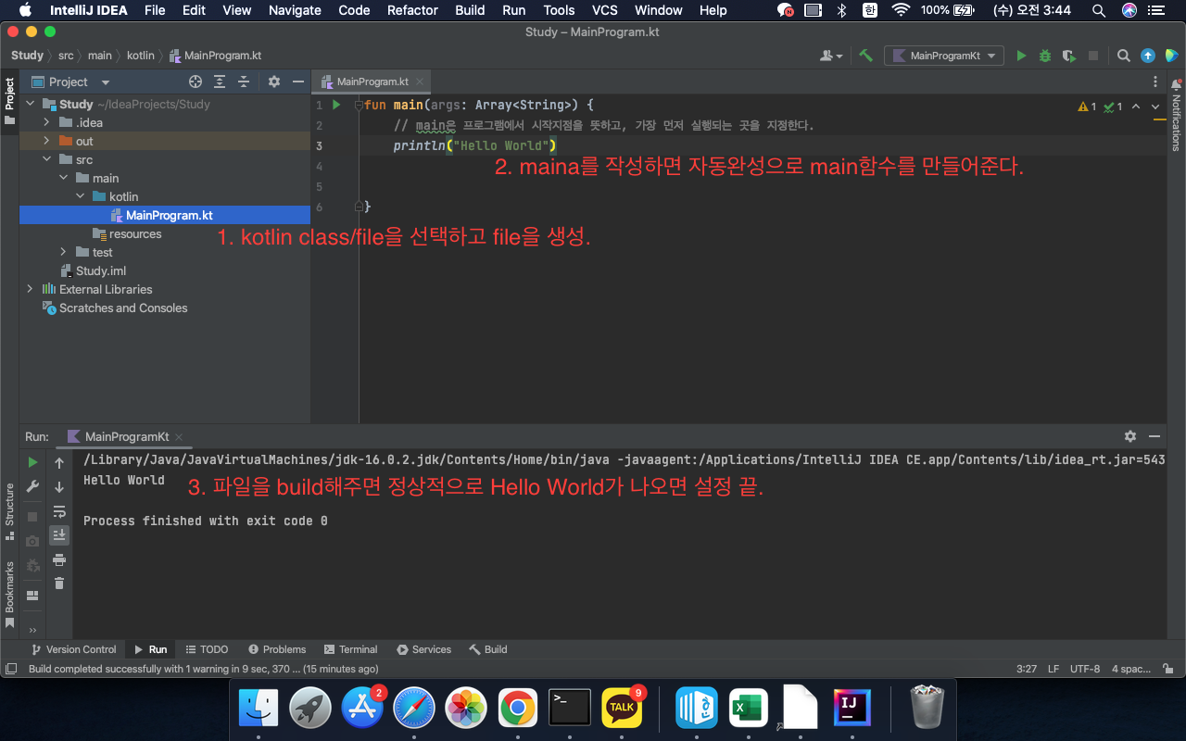The height and width of the screenshot is (741, 1186).
Task: Click the warning count indicator in editor
Action: tap(1087, 107)
